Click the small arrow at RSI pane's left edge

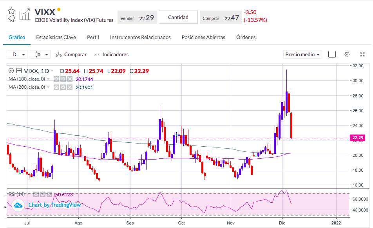point(5,207)
